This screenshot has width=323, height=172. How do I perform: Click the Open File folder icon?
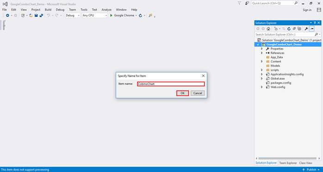click(31, 15)
